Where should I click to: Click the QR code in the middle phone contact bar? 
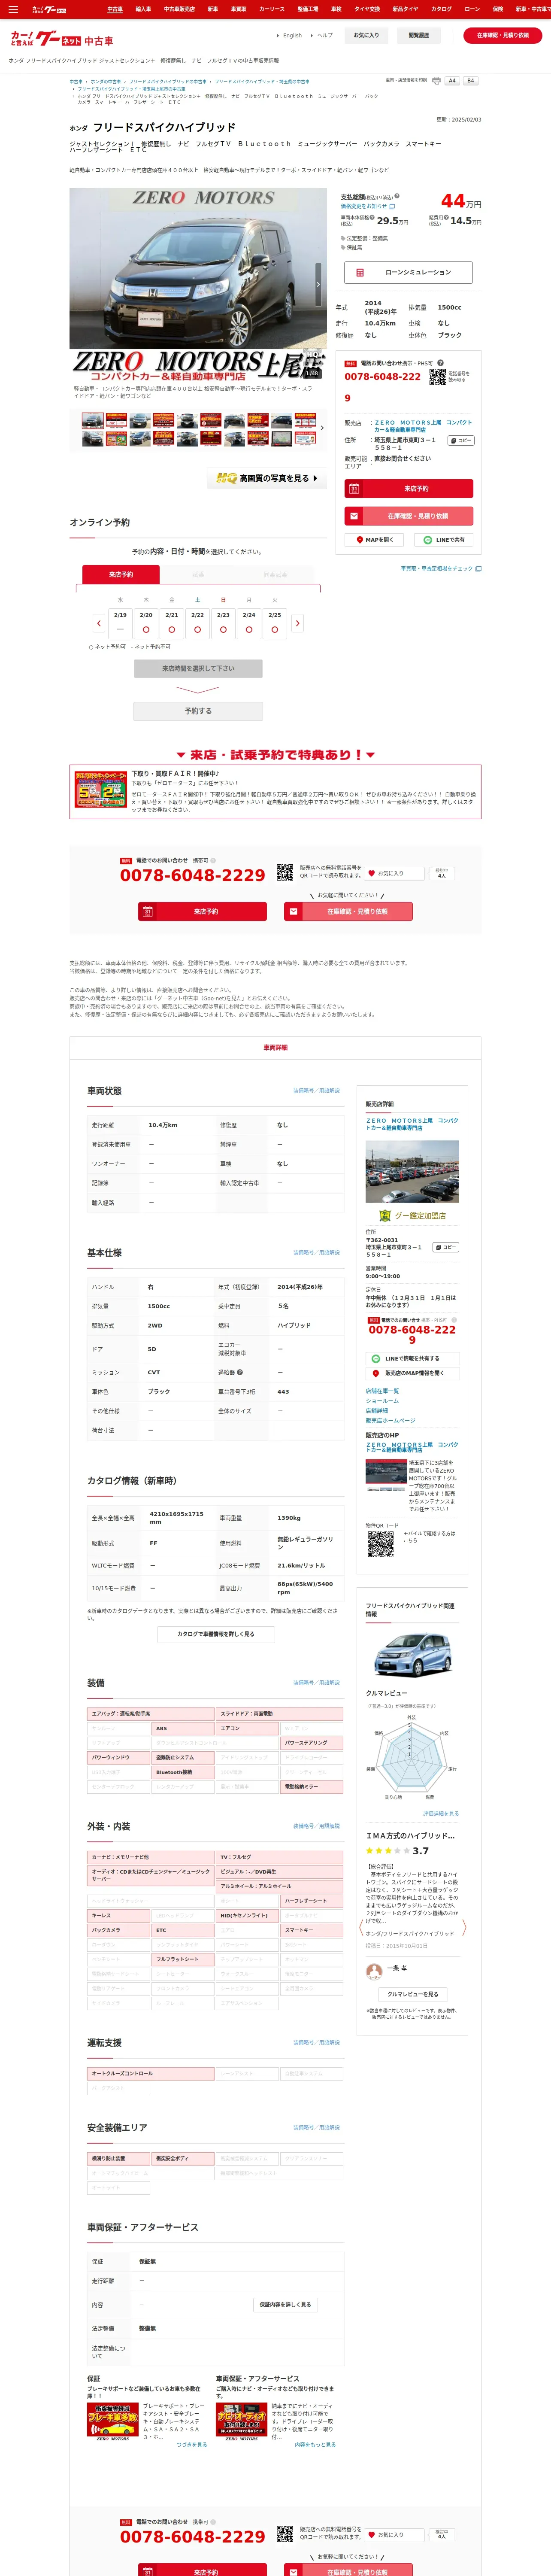coord(285,873)
